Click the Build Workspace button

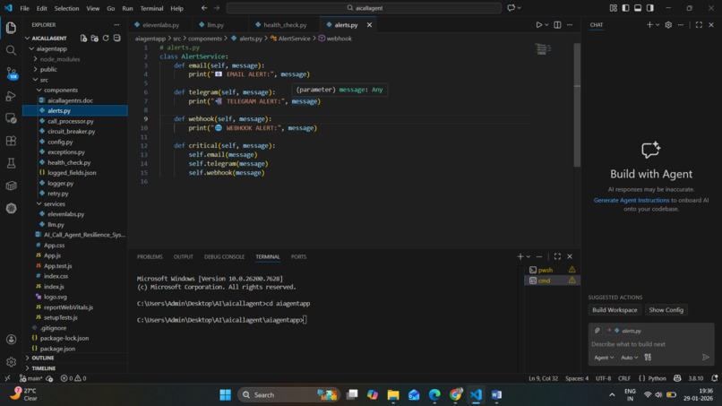pyautogui.click(x=615, y=310)
